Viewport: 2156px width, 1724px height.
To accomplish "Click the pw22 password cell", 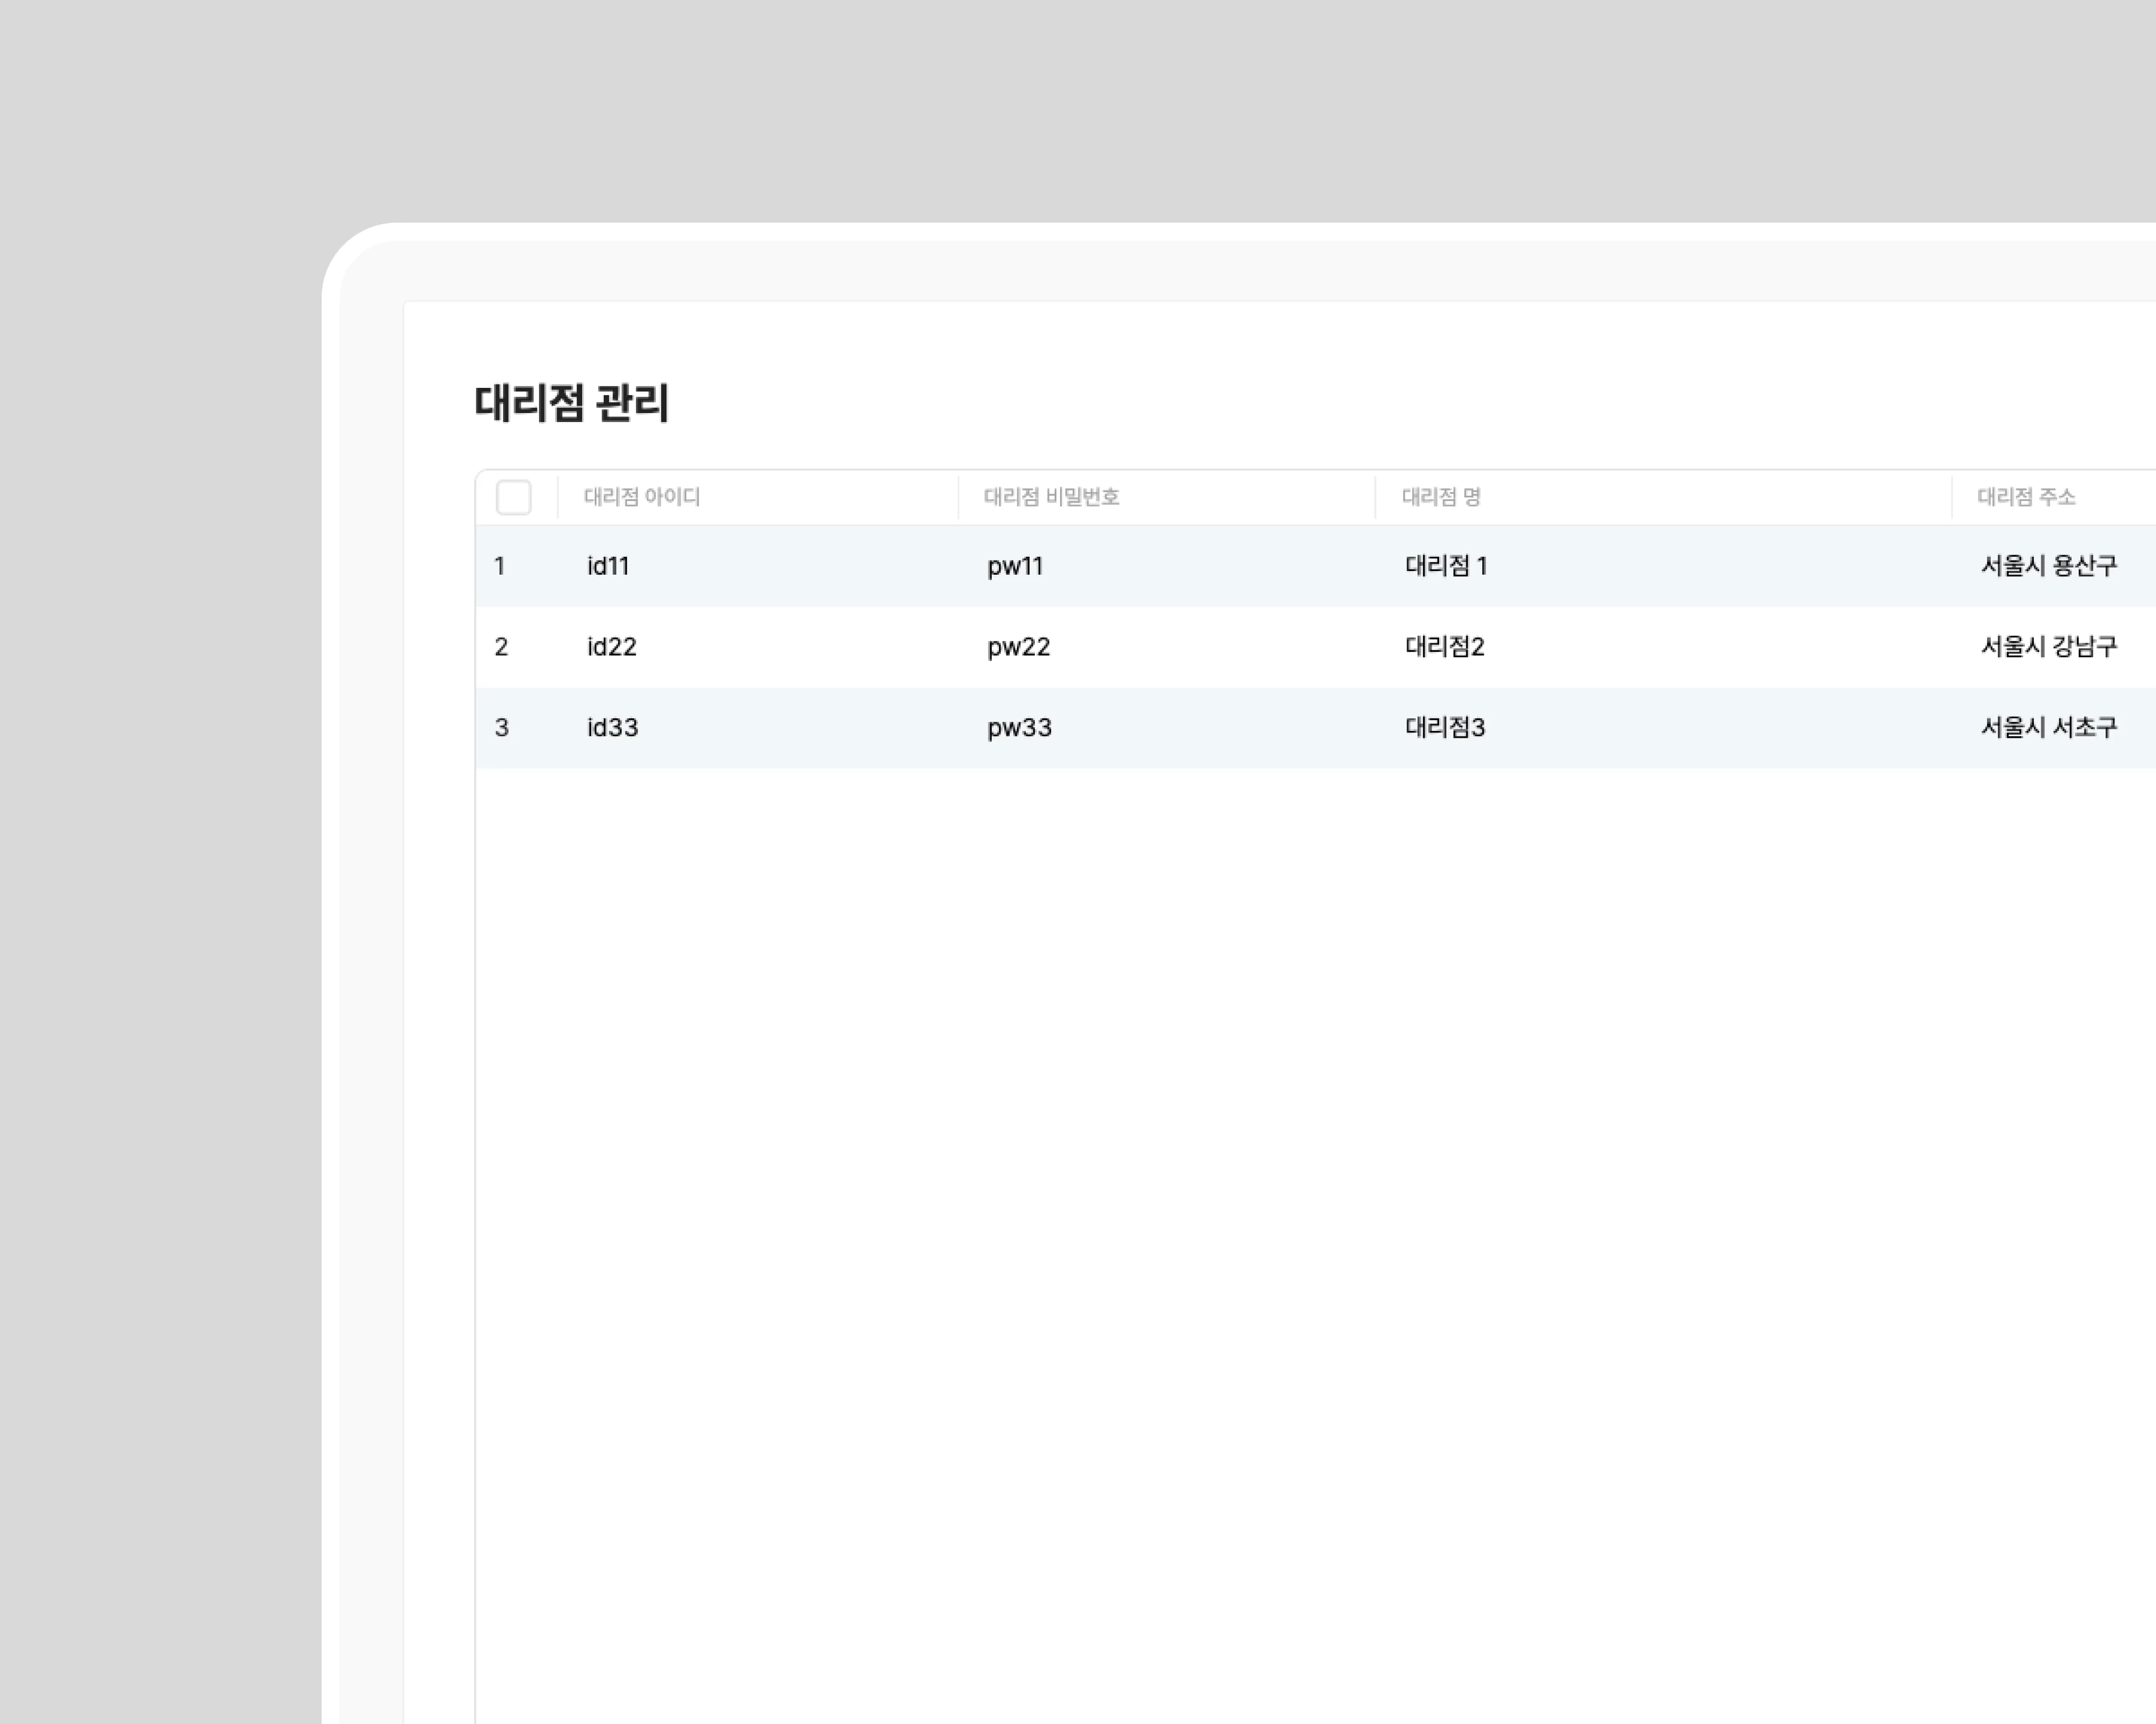I will 1019,648.
